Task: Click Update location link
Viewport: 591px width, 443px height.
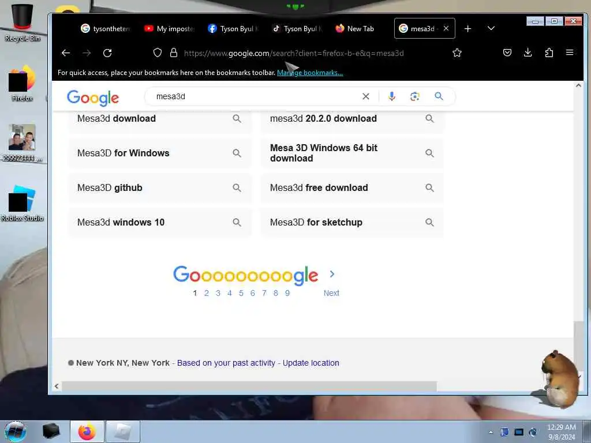Action: [311, 363]
